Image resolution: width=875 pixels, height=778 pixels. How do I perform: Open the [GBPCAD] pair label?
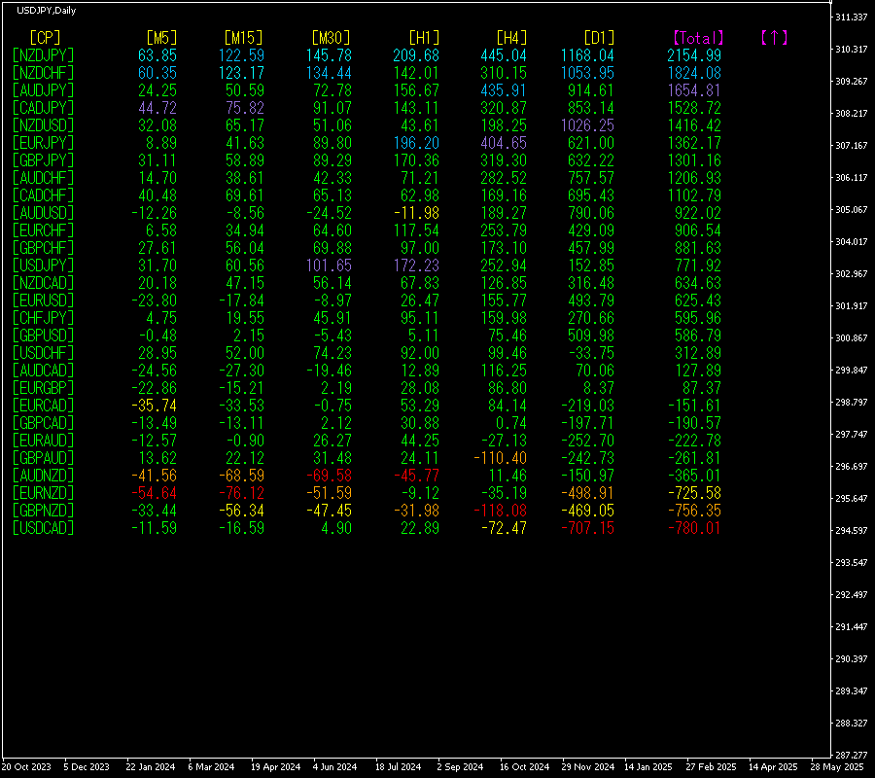[x=43, y=423]
